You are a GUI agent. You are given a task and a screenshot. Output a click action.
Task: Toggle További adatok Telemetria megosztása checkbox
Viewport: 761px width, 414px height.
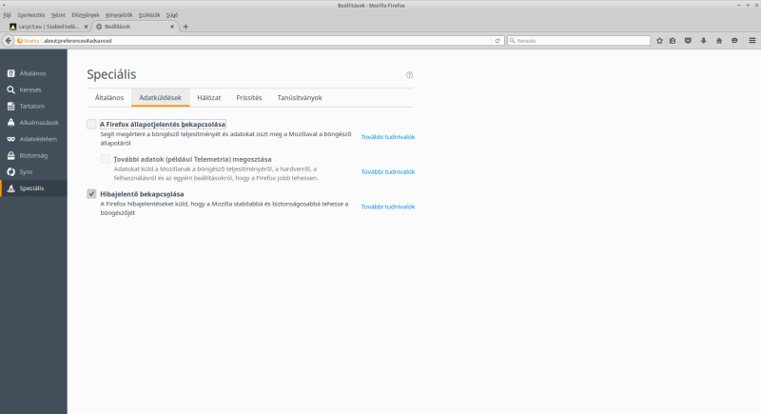click(x=105, y=159)
